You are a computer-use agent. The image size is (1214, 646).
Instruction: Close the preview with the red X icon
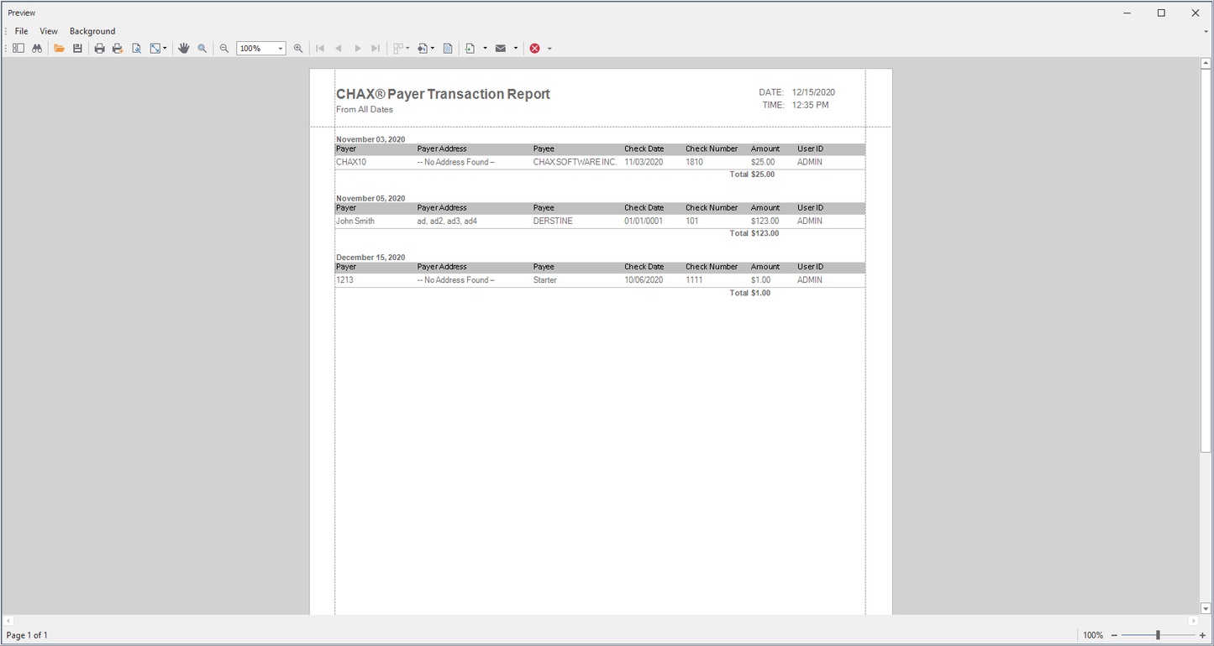pos(534,49)
